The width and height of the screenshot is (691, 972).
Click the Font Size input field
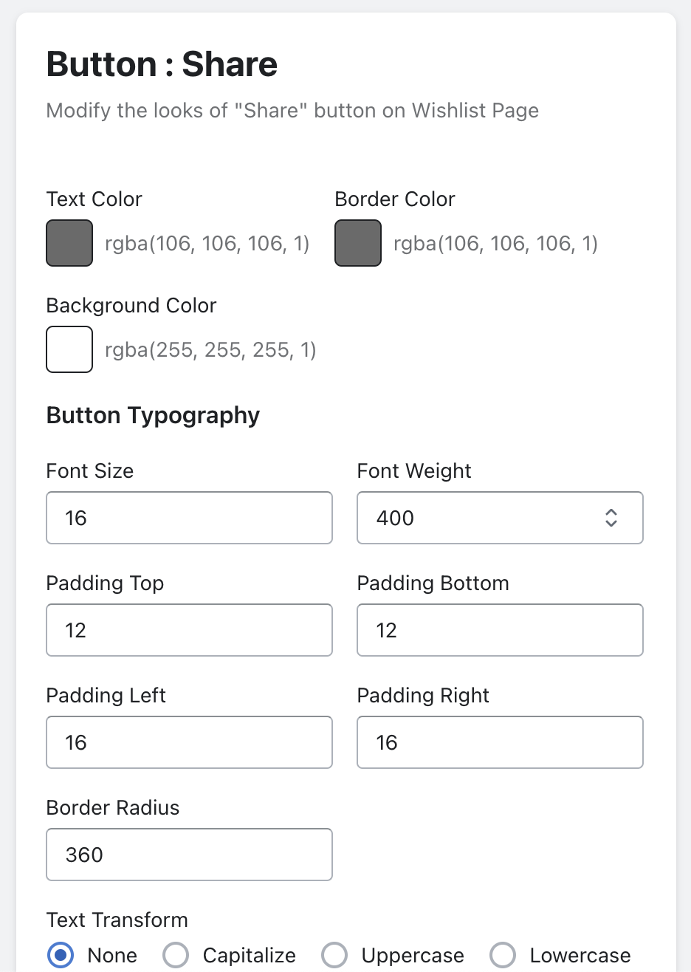click(189, 518)
